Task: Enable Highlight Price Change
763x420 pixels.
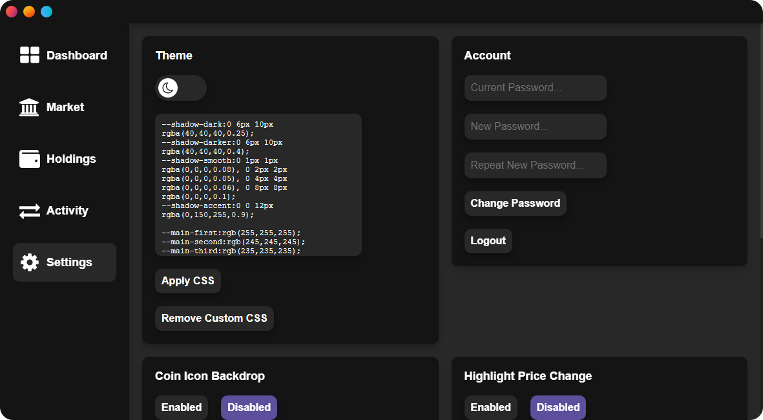Action: pos(490,407)
